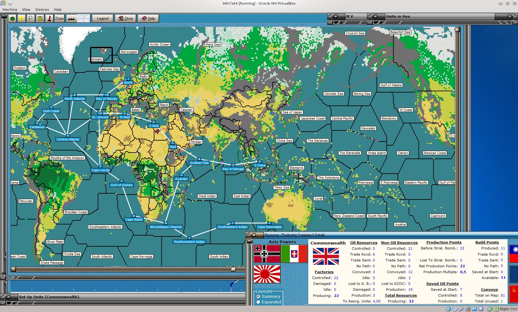Click the Arabian Sea convoy label
Screen dimensions: 518x312
[x=199, y=163]
